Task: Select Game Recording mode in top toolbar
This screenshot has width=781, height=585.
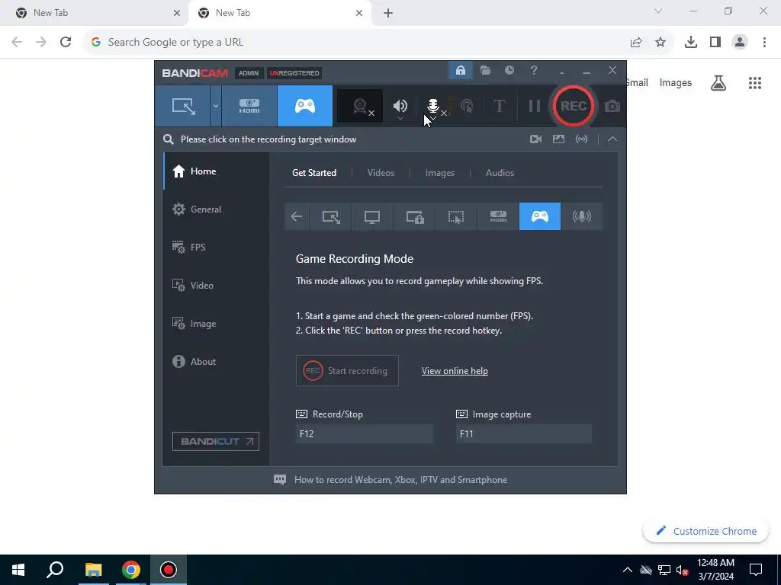Action: pyautogui.click(x=305, y=106)
